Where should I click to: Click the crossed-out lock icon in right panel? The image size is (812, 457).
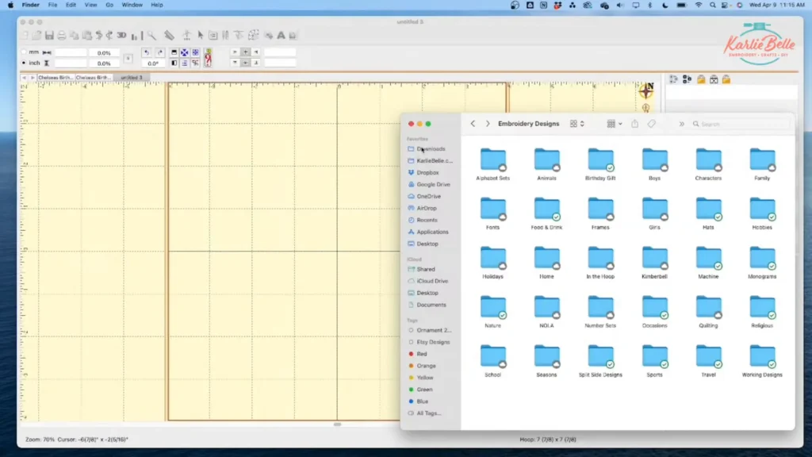714,79
